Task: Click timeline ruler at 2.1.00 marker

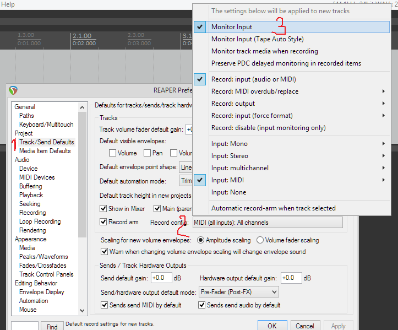Action: 82,36
